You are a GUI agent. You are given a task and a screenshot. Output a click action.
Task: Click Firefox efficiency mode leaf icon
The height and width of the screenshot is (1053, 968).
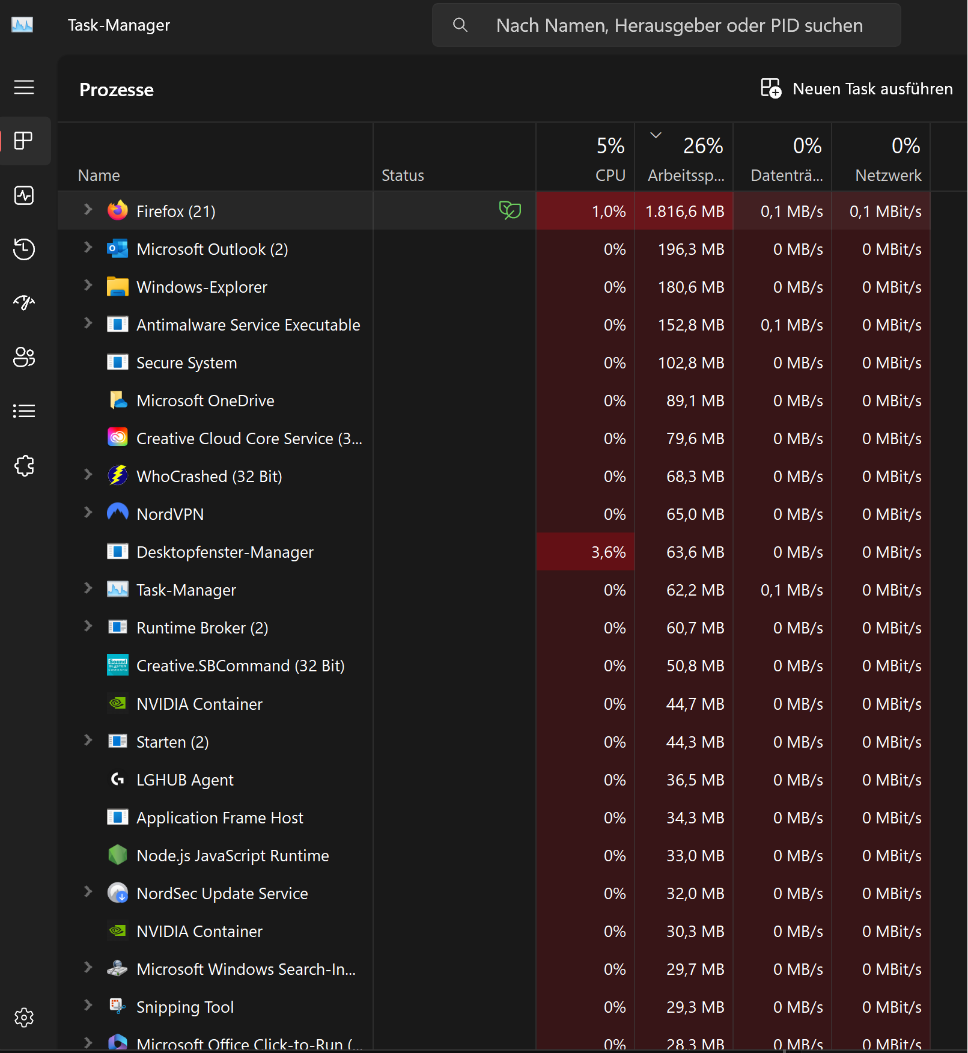tap(510, 210)
